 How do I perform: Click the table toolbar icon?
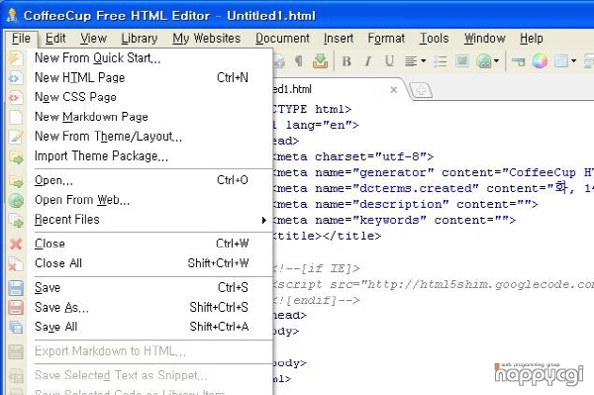(561, 61)
